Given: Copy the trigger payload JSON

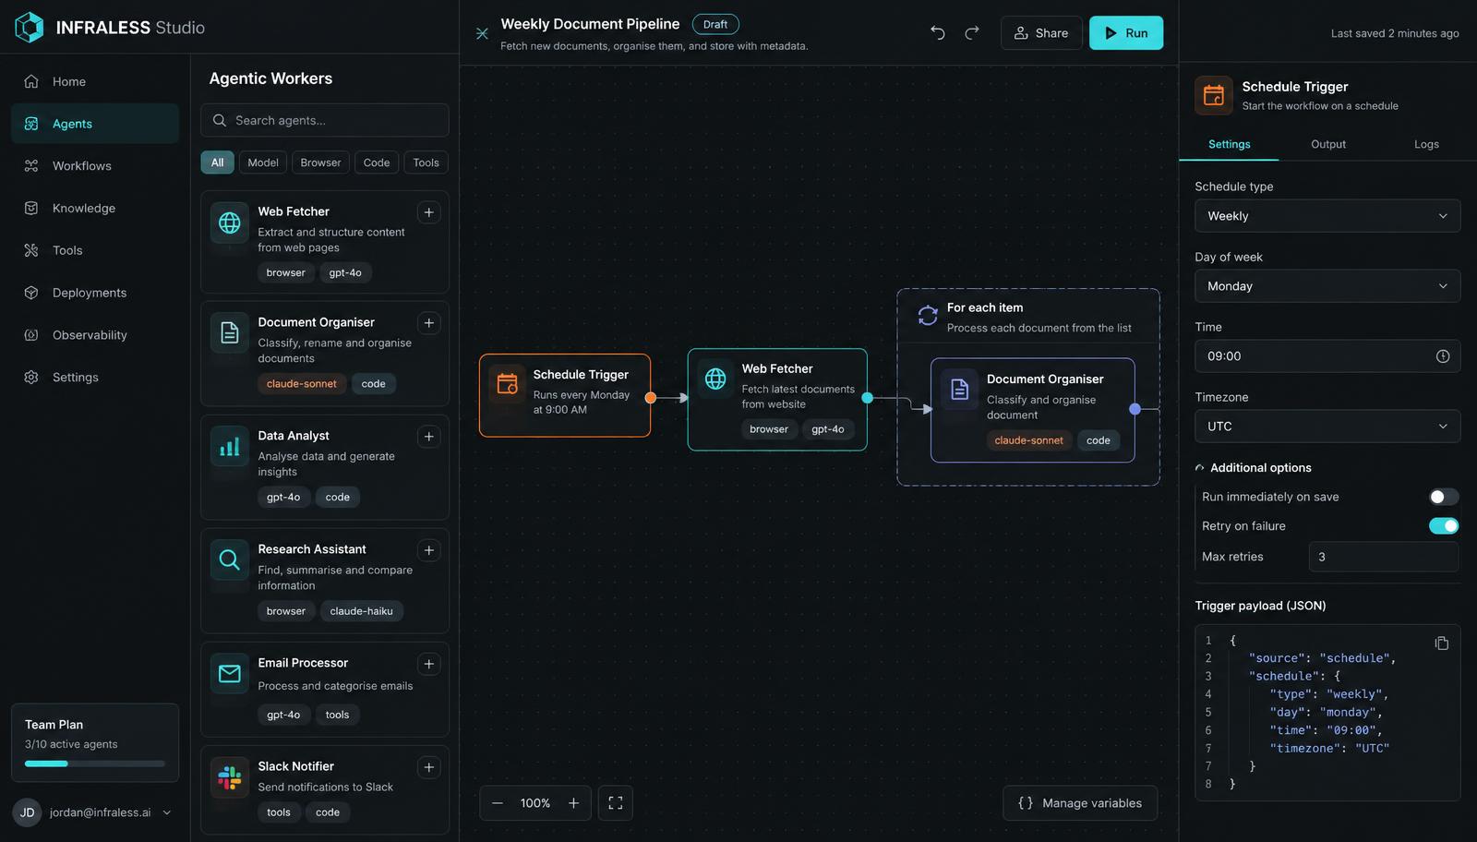Looking at the screenshot, I should pos(1442,644).
